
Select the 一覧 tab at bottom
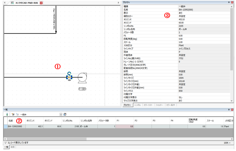coord(6,147)
